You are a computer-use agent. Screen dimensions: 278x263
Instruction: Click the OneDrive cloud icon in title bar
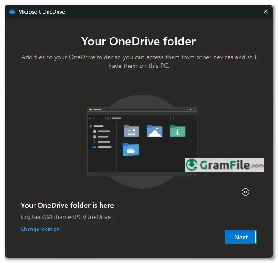12,12
